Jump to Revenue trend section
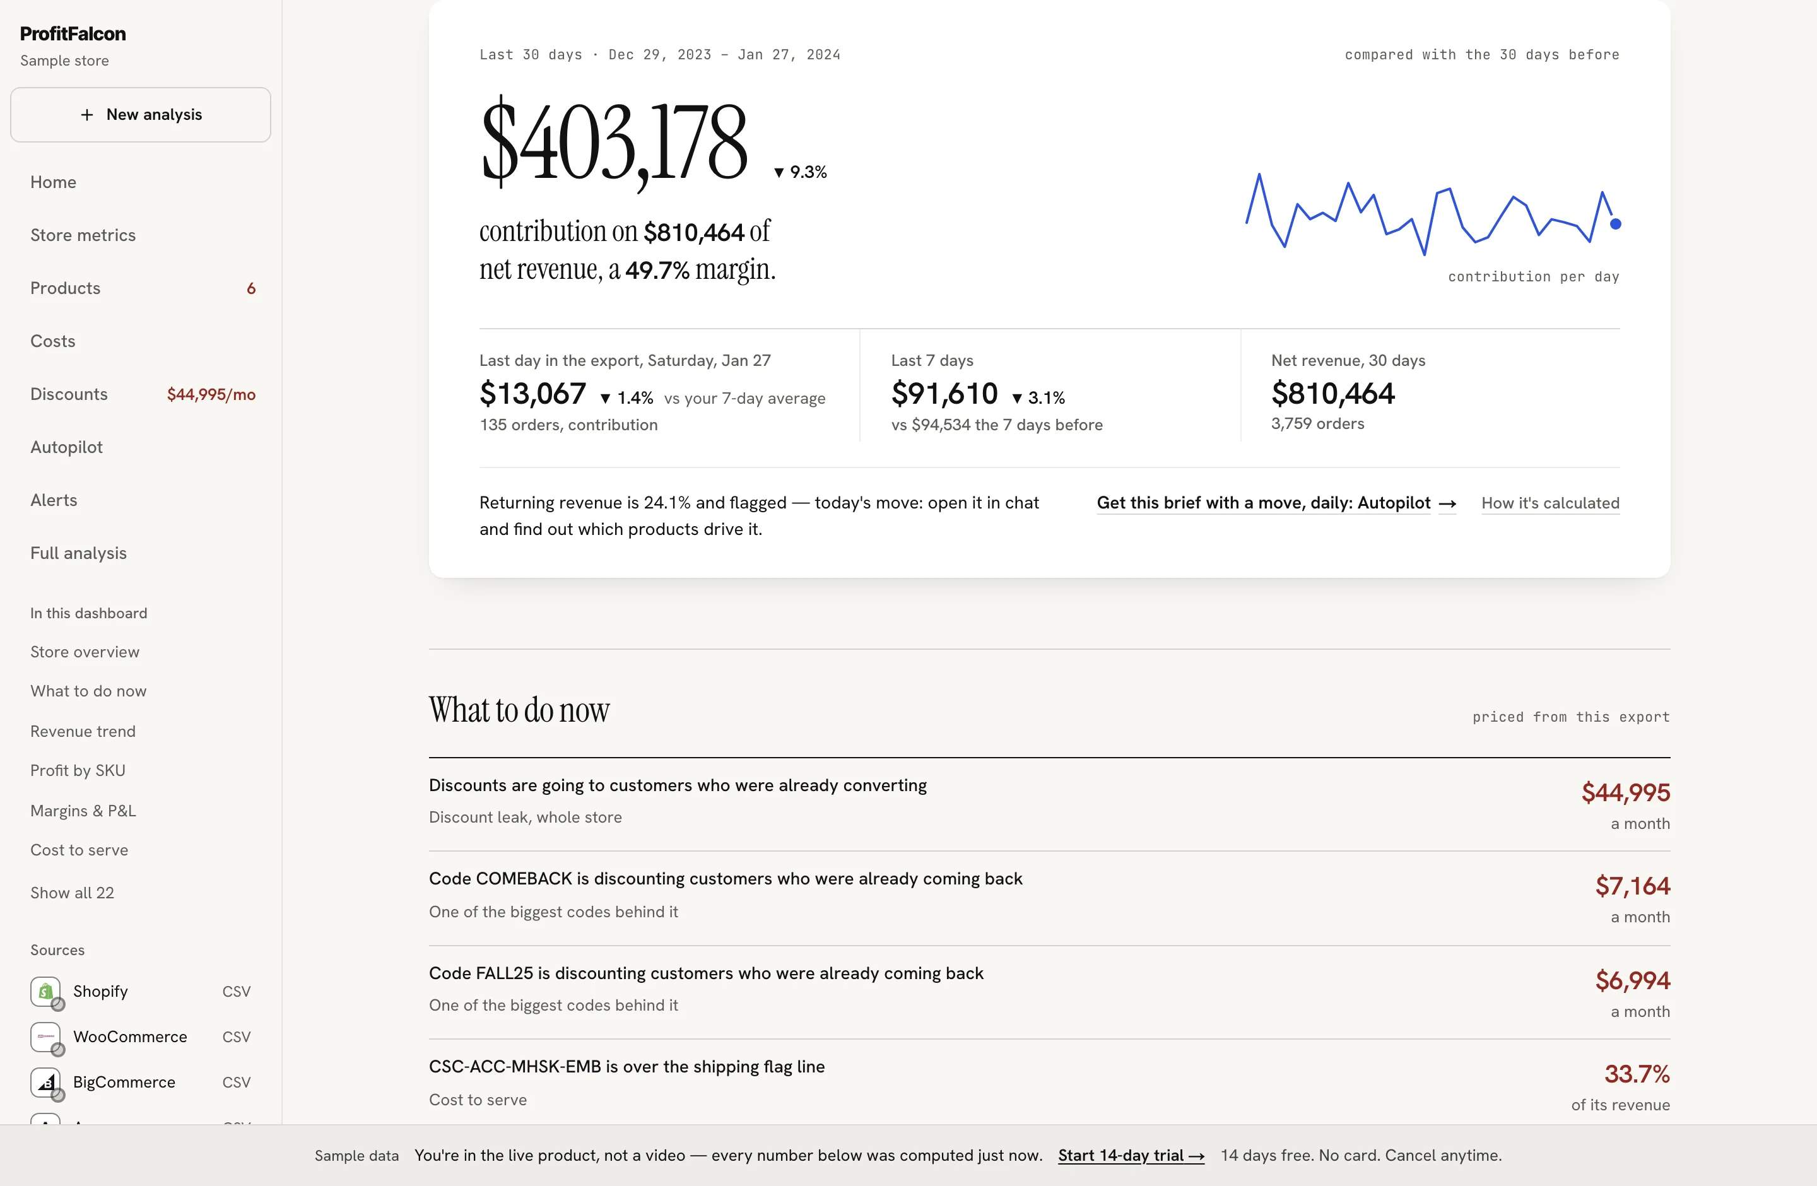The image size is (1817, 1186). point(83,731)
